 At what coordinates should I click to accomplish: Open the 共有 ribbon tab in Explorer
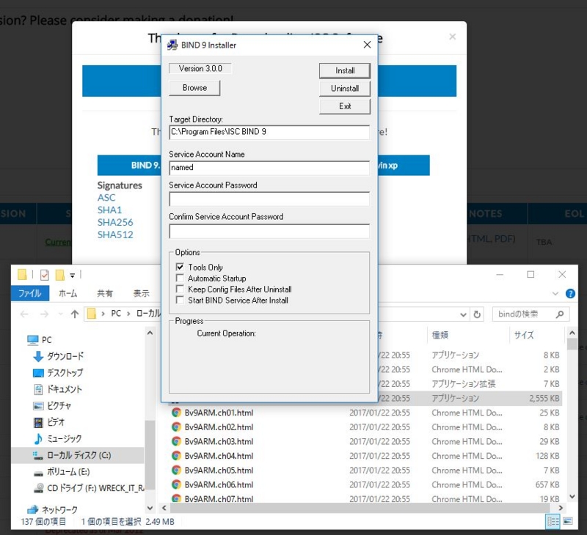pos(105,293)
